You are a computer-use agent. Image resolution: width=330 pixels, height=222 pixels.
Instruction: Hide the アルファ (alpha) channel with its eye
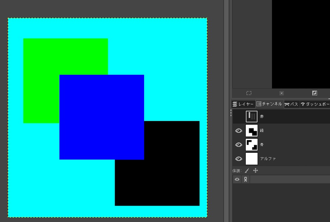click(x=239, y=159)
